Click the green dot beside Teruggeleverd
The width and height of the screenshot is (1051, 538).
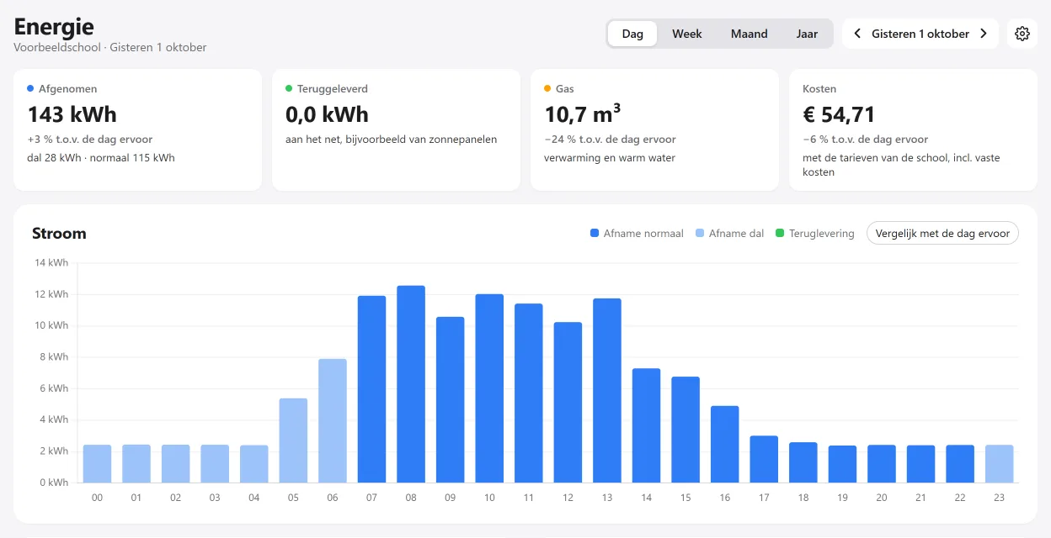[x=289, y=88]
